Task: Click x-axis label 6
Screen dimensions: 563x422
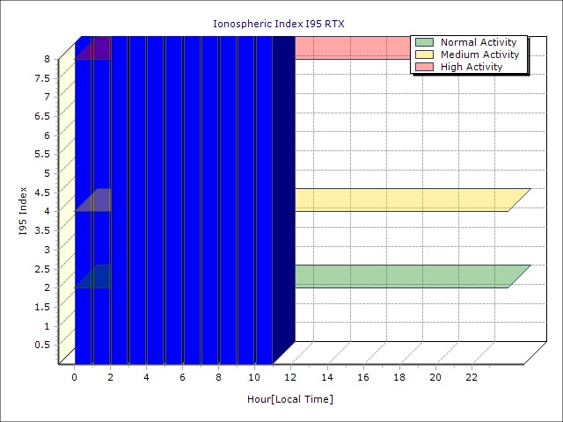Action: [x=182, y=377]
